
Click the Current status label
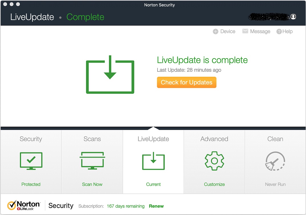click(153, 184)
